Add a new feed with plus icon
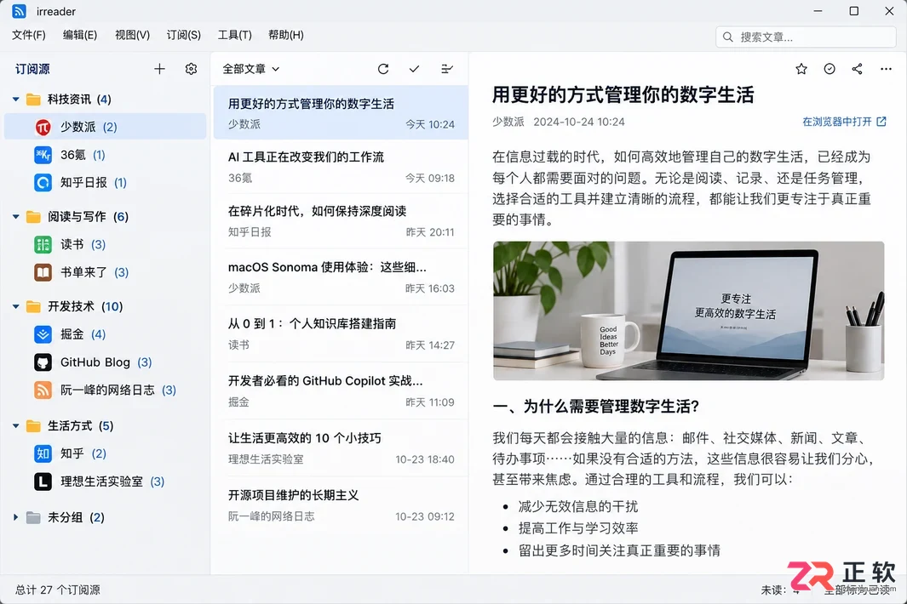This screenshot has height=604, width=907. click(159, 69)
